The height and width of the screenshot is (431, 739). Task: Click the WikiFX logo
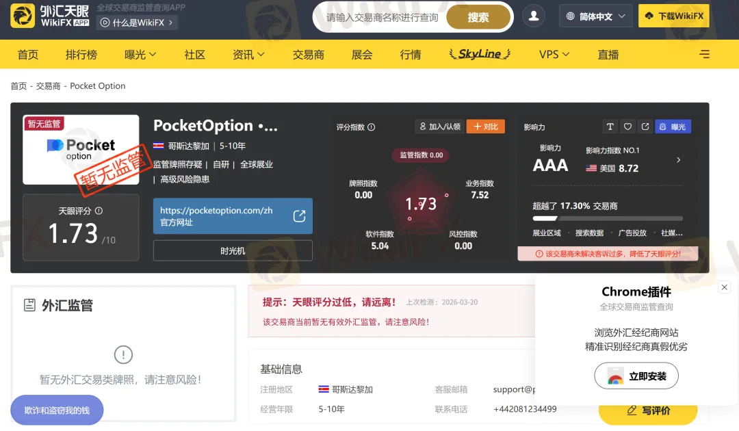point(50,16)
